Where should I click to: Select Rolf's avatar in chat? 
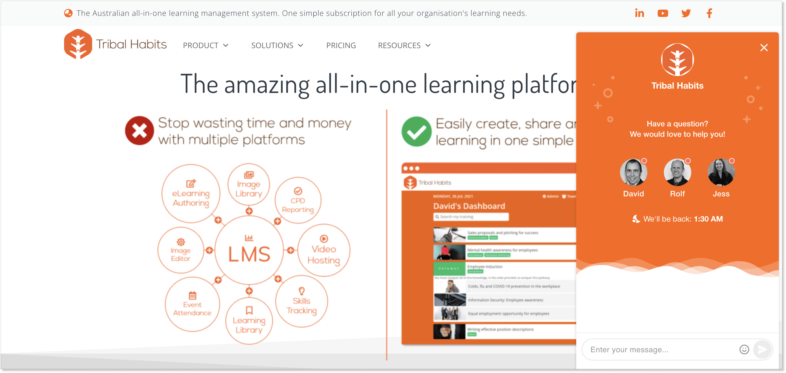pyautogui.click(x=677, y=172)
